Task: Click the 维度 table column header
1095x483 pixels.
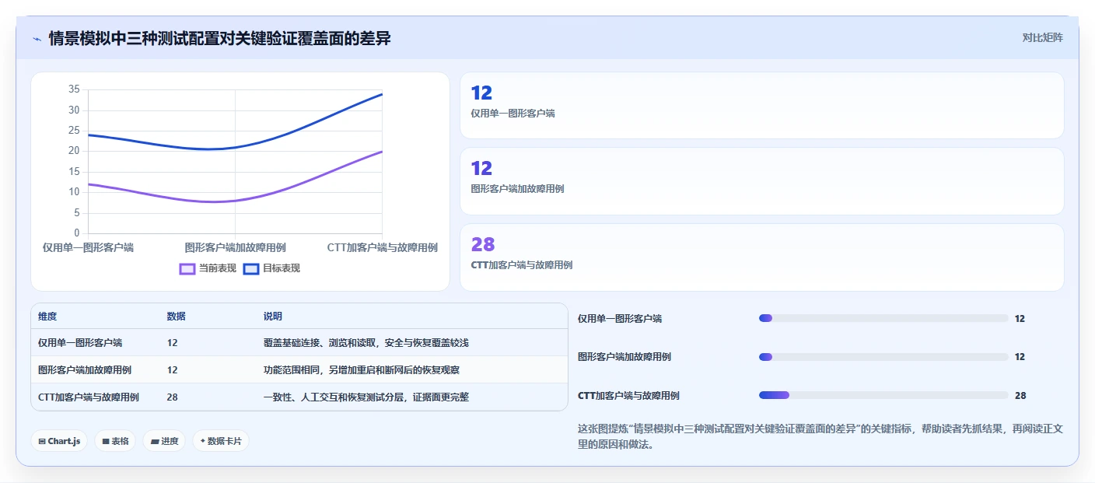Action: click(47, 317)
